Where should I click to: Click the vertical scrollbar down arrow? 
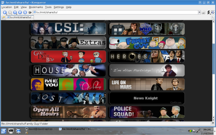point(214,120)
